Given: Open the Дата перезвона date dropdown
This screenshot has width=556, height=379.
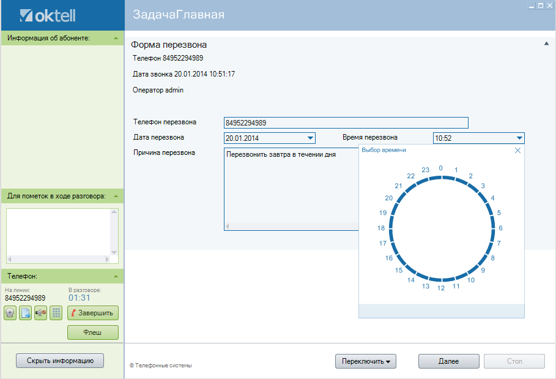Looking at the screenshot, I should [x=310, y=138].
